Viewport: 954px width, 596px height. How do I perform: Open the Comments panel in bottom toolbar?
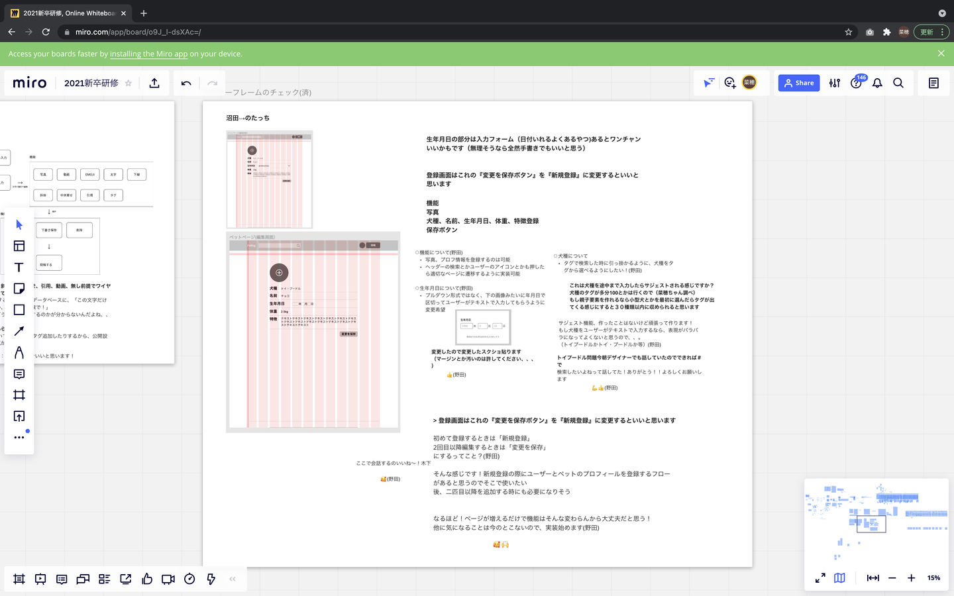point(62,579)
